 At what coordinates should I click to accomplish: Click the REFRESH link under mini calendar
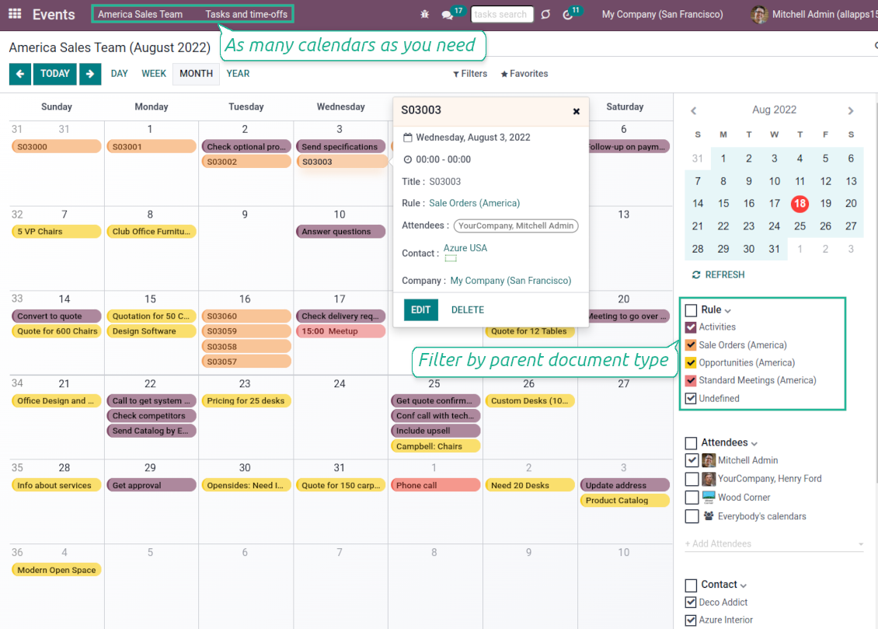719,274
